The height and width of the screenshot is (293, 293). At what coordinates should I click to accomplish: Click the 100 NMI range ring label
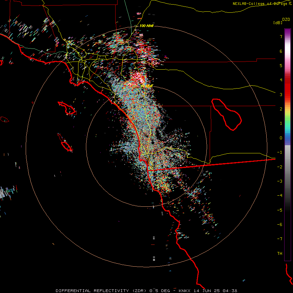(x=146, y=26)
